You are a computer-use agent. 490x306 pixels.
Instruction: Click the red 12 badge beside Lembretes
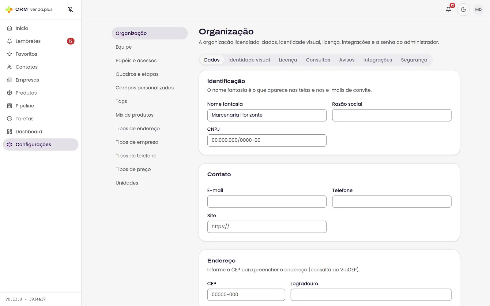click(x=71, y=41)
